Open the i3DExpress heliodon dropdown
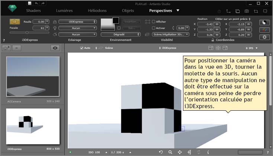The width and height of the screenshot is (273, 156). pos(77,22)
